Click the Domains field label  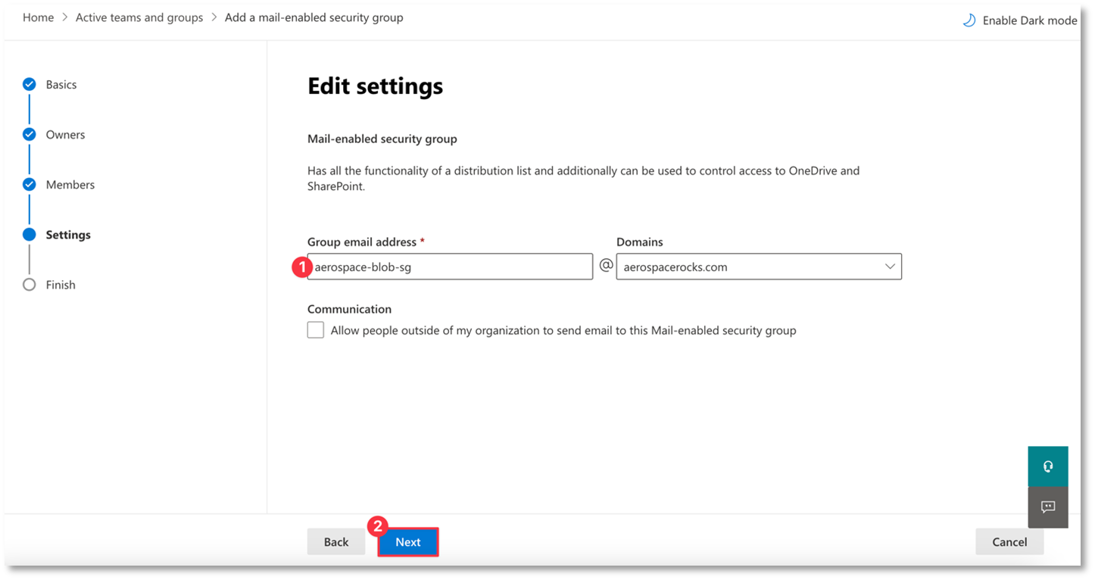coord(640,242)
